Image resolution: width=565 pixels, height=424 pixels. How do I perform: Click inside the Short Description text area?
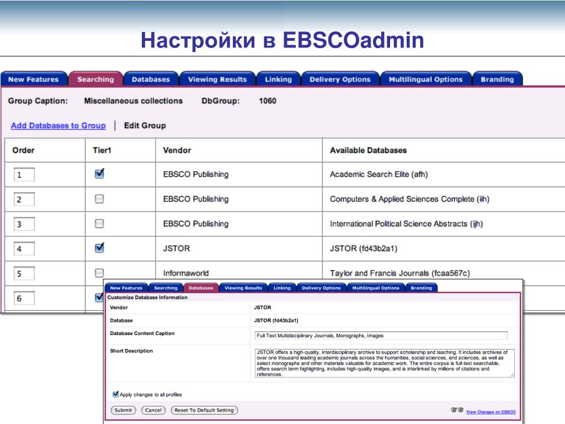[x=385, y=363]
